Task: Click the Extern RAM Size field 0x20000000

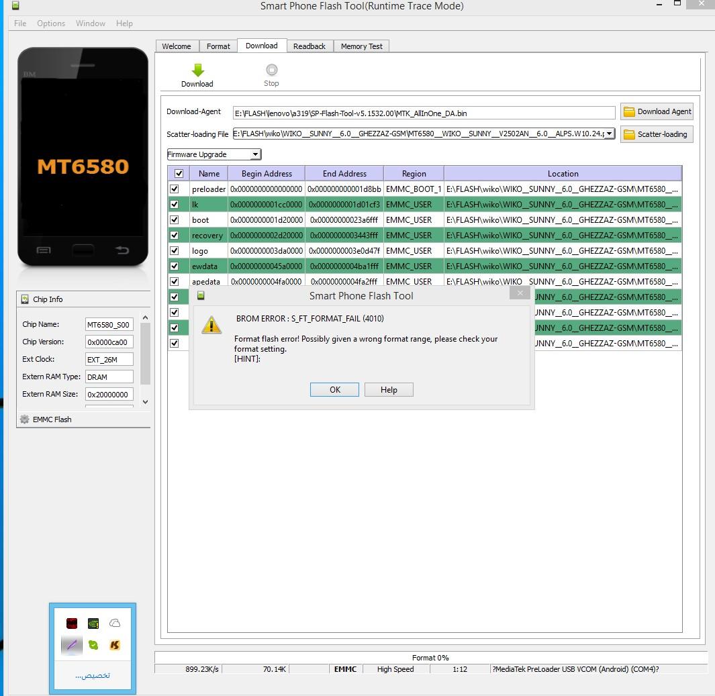Action: (x=109, y=394)
